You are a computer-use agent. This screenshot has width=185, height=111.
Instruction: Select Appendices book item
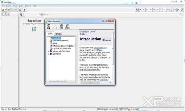[x=57, y=54]
